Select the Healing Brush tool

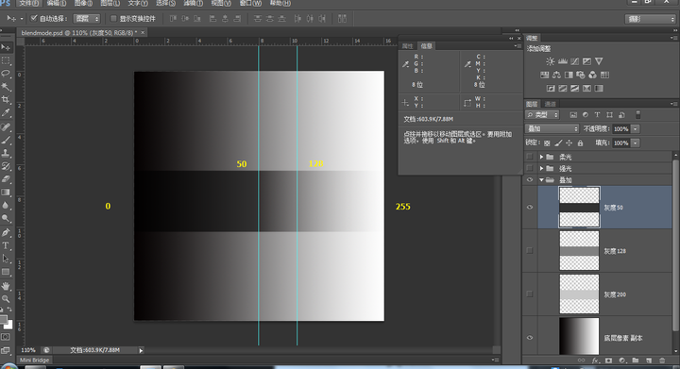pyautogui.click(x=6, y=126)
